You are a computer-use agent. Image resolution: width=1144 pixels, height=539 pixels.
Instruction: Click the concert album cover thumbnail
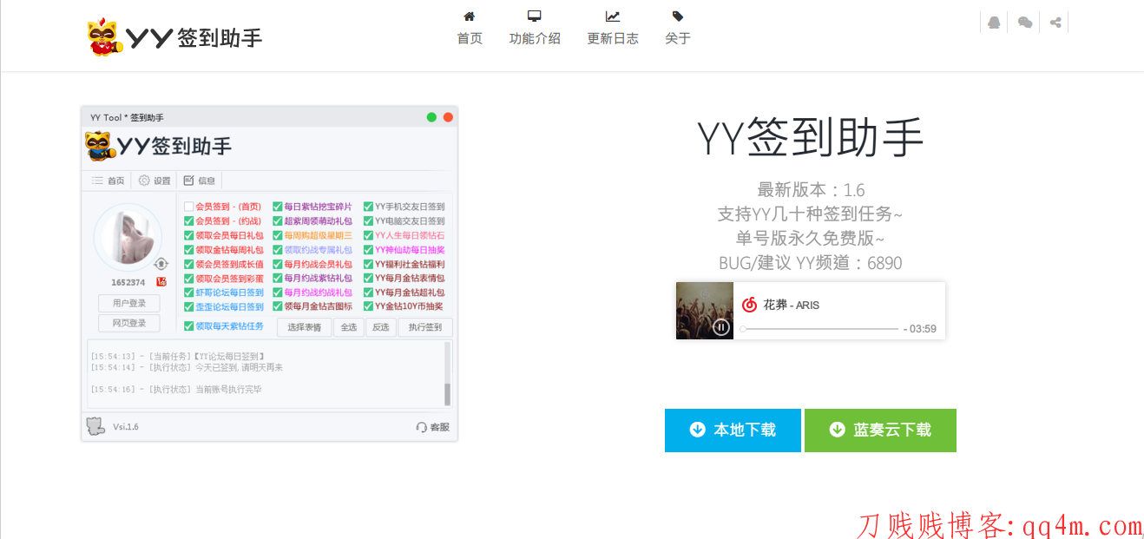pyautogui.click(x=705, y=311)
